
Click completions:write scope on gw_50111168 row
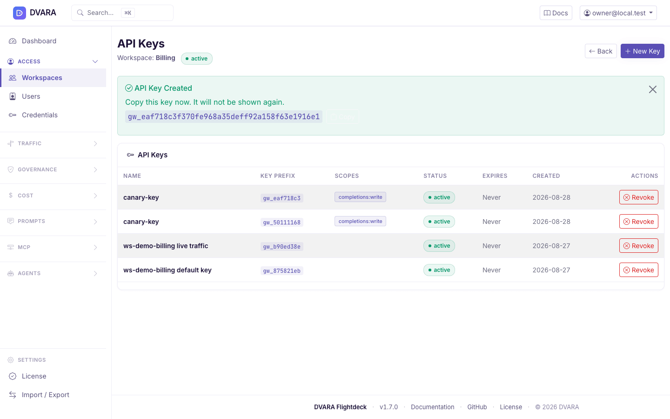[360, 221]
